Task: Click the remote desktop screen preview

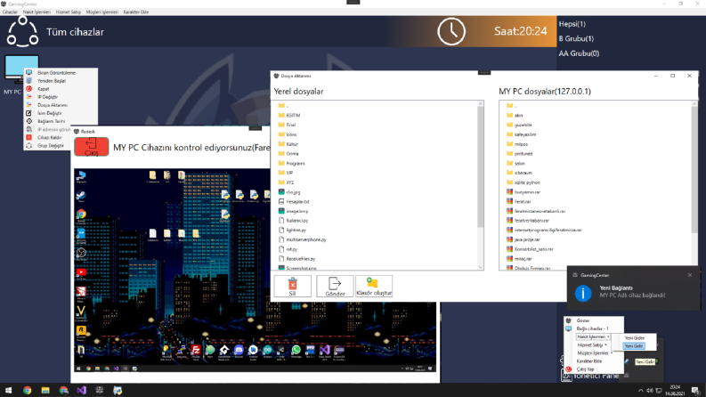Action: pyautogui.click(x=255, y=270)
